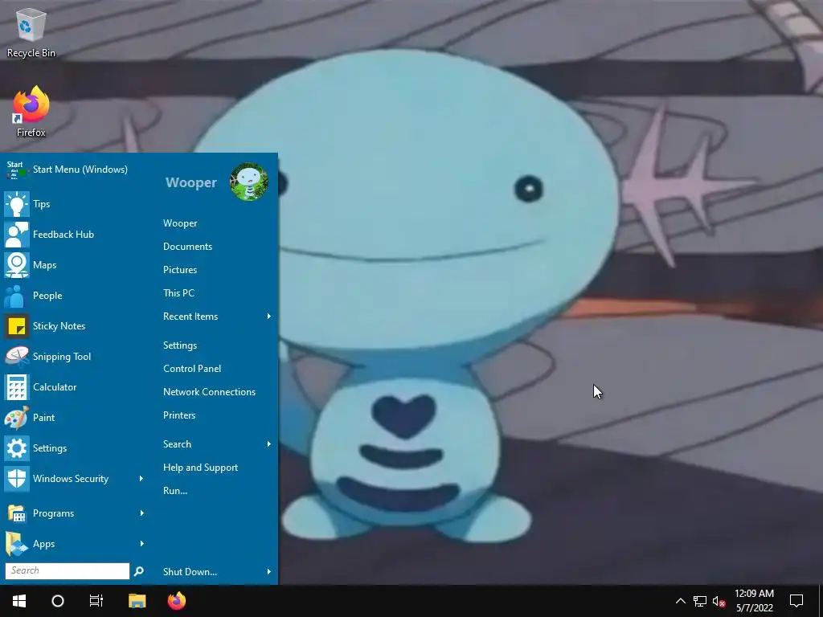Launch the Firefox desktop shortcut
The width and height of the screenshot is (823, 617).
coord(31,112)
